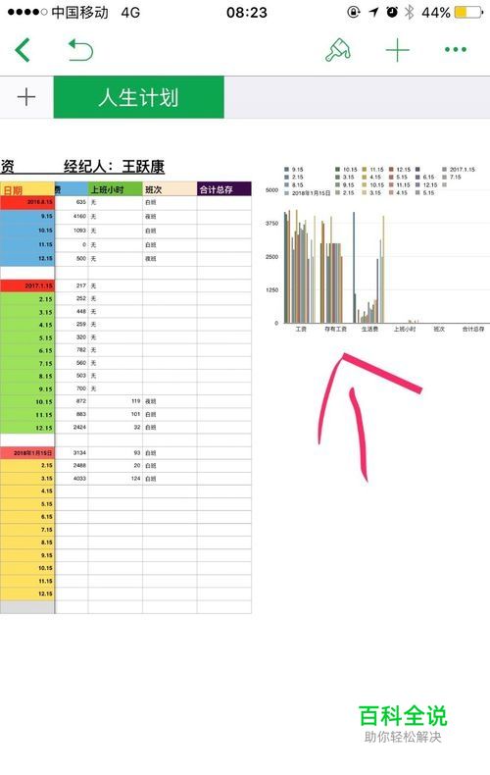Select the bar chart's 存有工资 bar cluster

[x=332, y=270]
